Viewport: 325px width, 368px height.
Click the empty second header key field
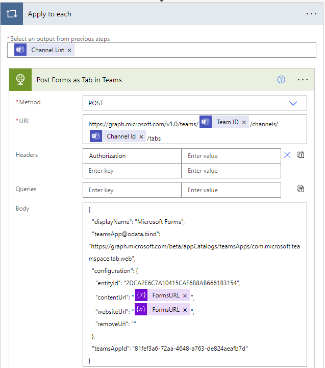coord(132,171)
